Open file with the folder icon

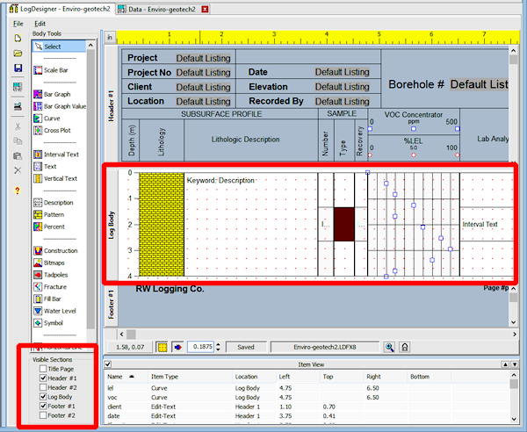pos(18,53)
